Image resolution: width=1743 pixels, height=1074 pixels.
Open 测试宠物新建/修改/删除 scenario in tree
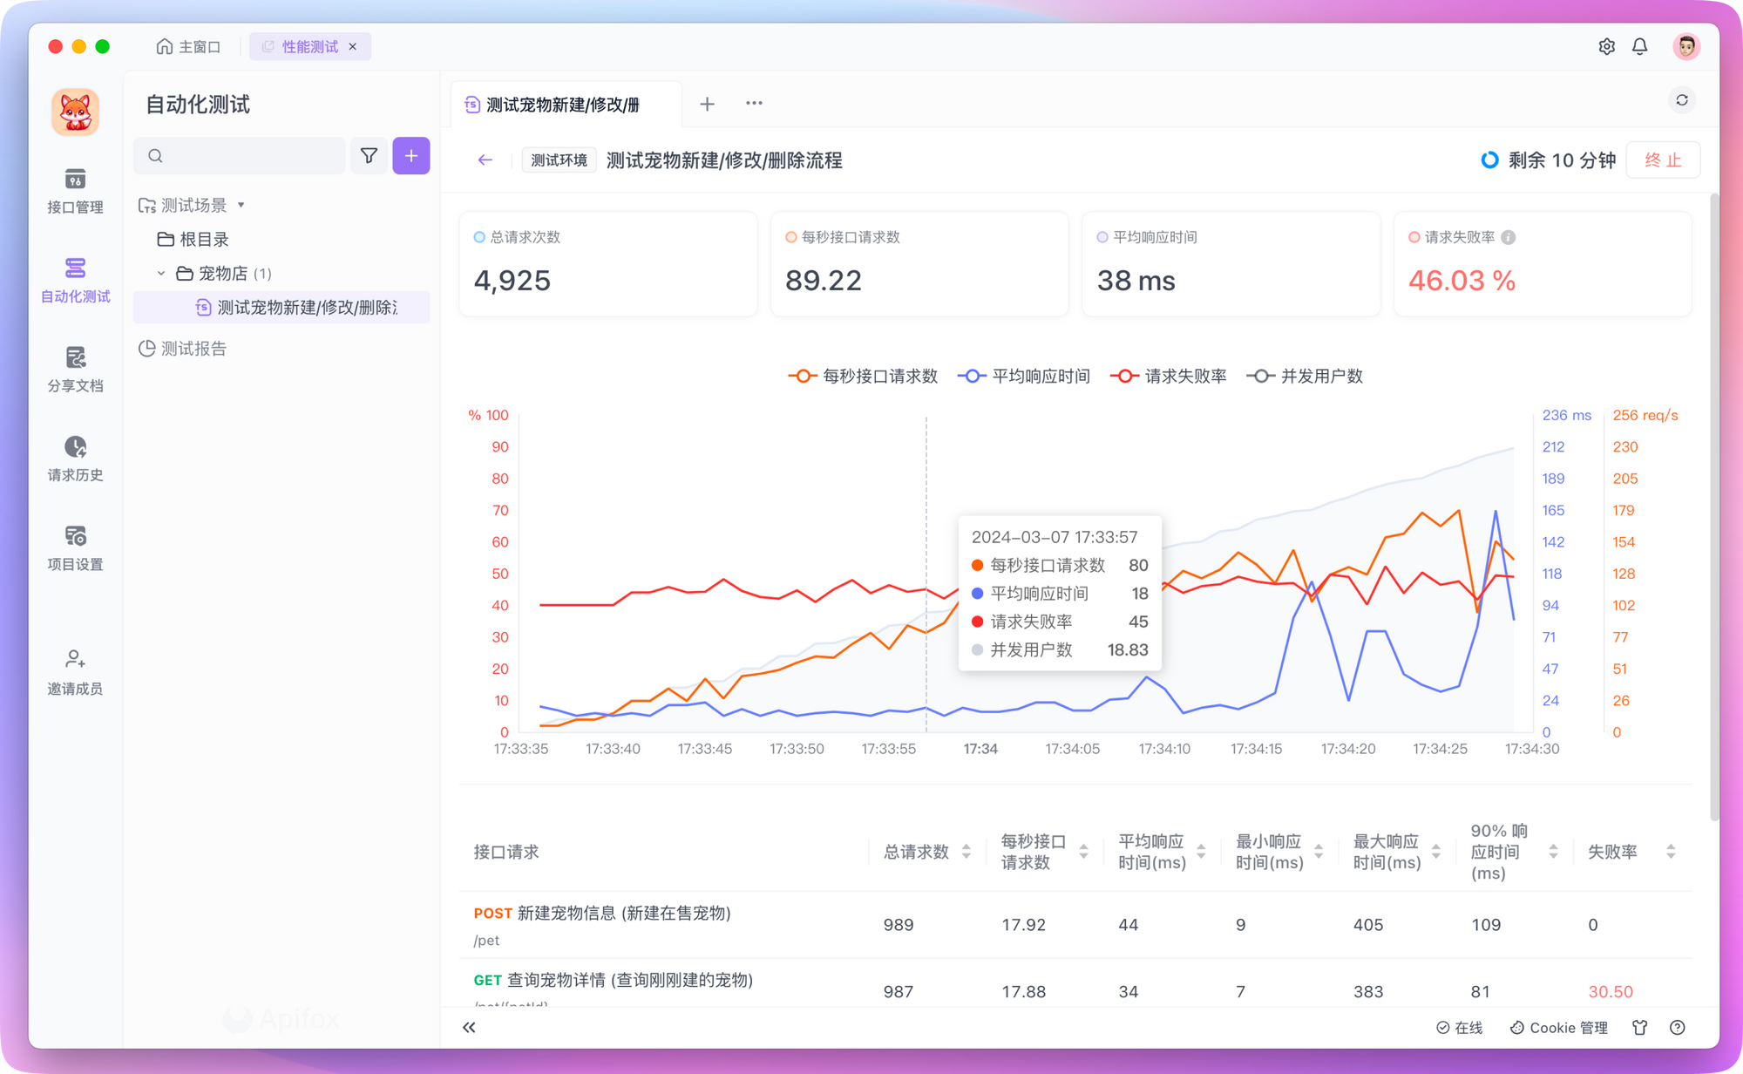coord(281,308)
